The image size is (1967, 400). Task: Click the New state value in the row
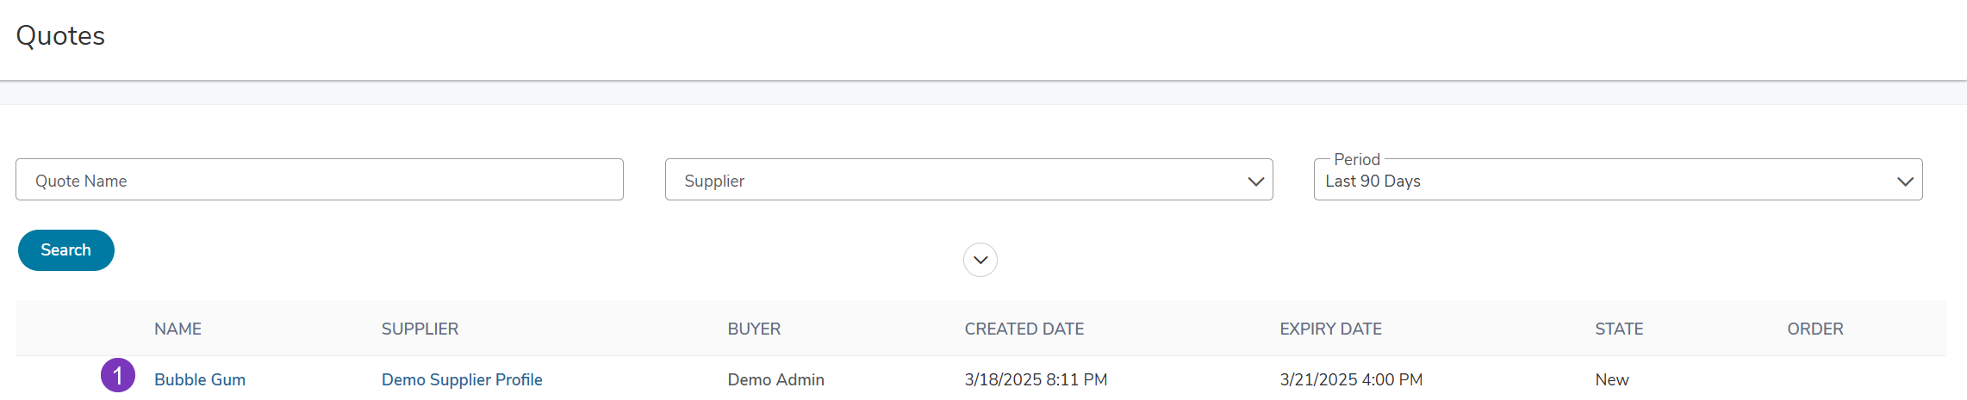click(1611, 379)
